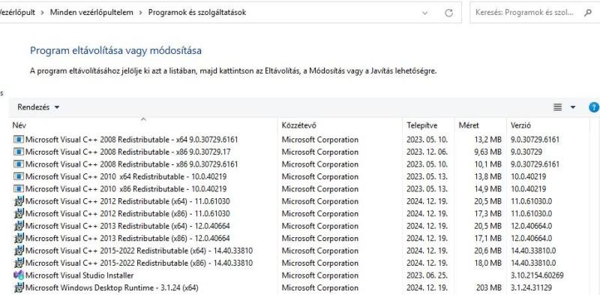Click the view layout icon
The image size is (600, 295).
557,107
